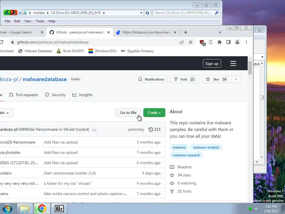Expand the green Code dropdown
The width and height of the screenshot is (285, 214).
[154, 113]
